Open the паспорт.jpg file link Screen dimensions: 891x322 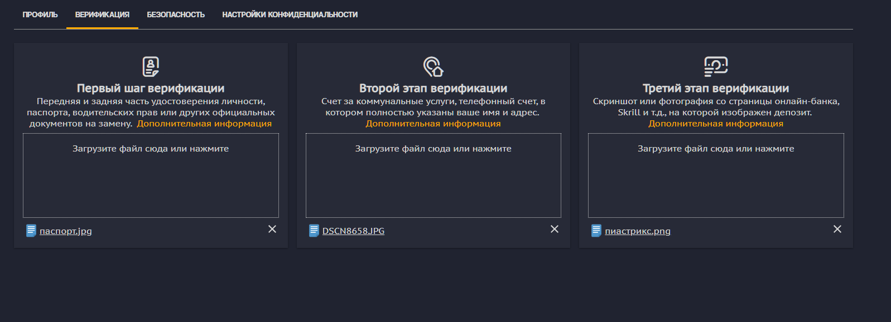click(66, 231)
